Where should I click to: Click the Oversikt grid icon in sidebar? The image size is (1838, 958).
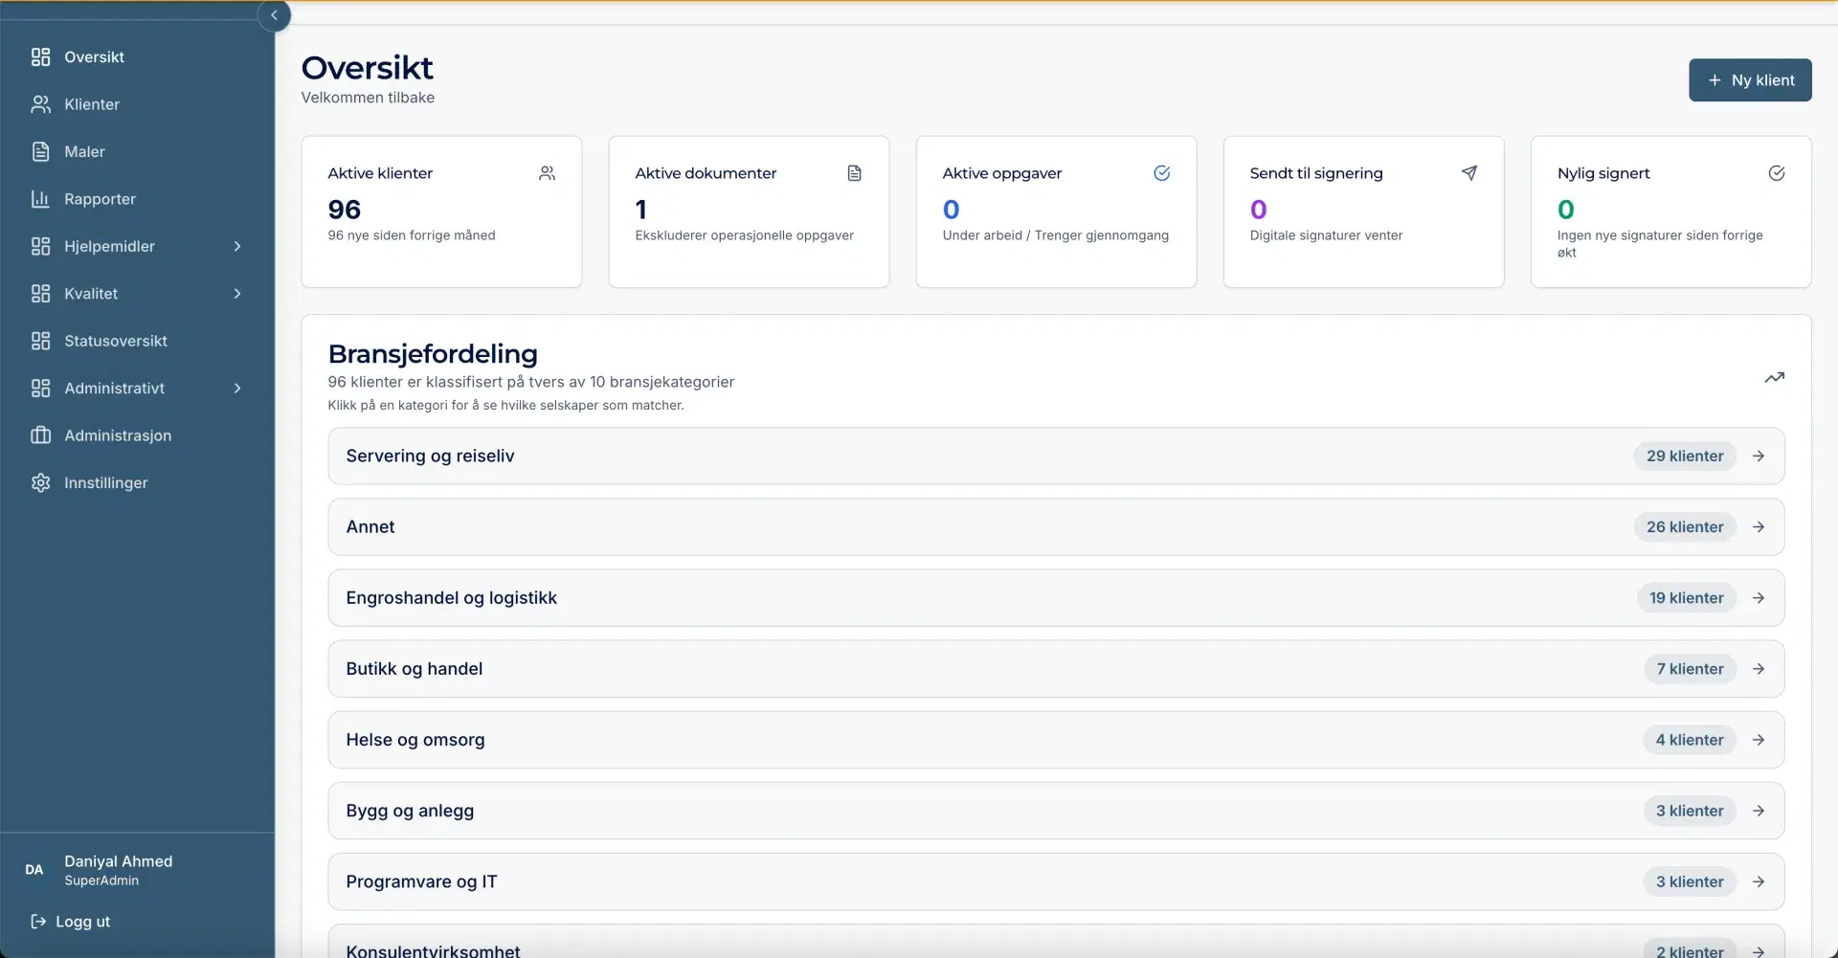40,57
